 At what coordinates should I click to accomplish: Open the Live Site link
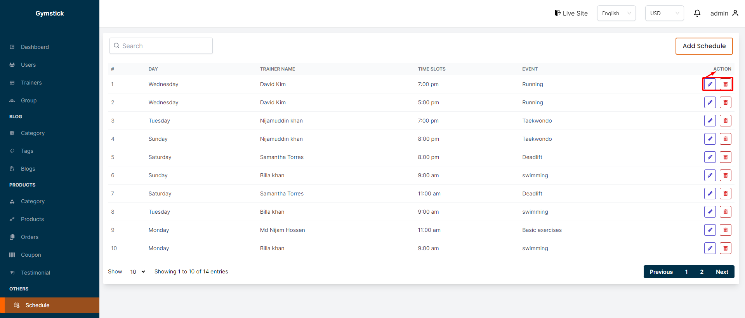(571, 13)
